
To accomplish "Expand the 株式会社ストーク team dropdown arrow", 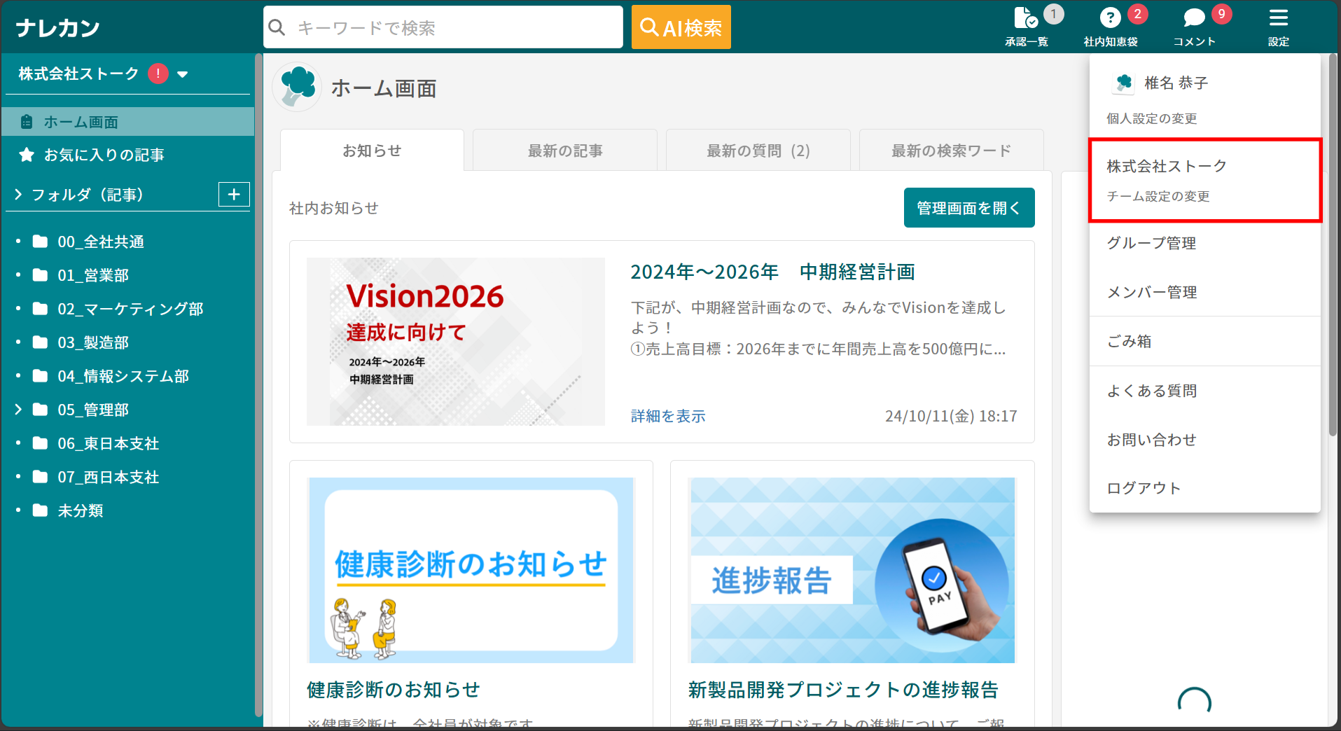I will pyautogui.click(x=183, y=74).
